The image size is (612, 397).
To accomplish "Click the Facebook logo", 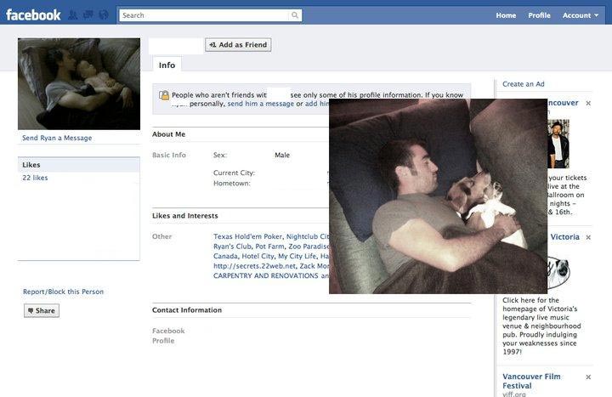I will [x=33, y=14].
